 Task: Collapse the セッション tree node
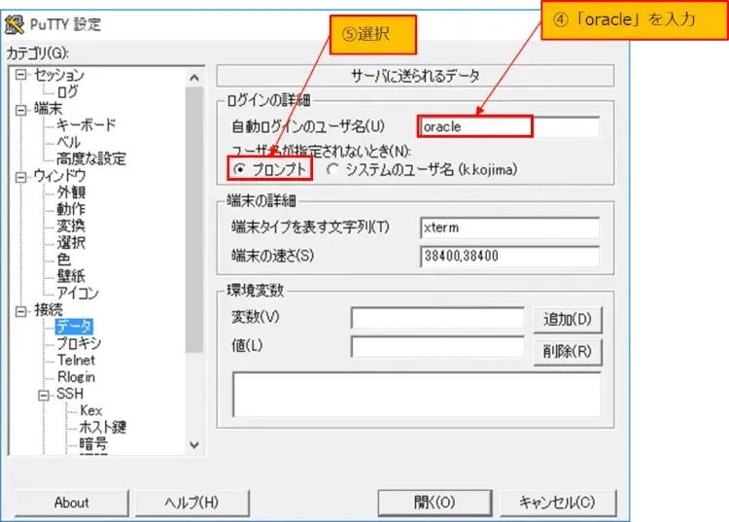tap(21, 75)
